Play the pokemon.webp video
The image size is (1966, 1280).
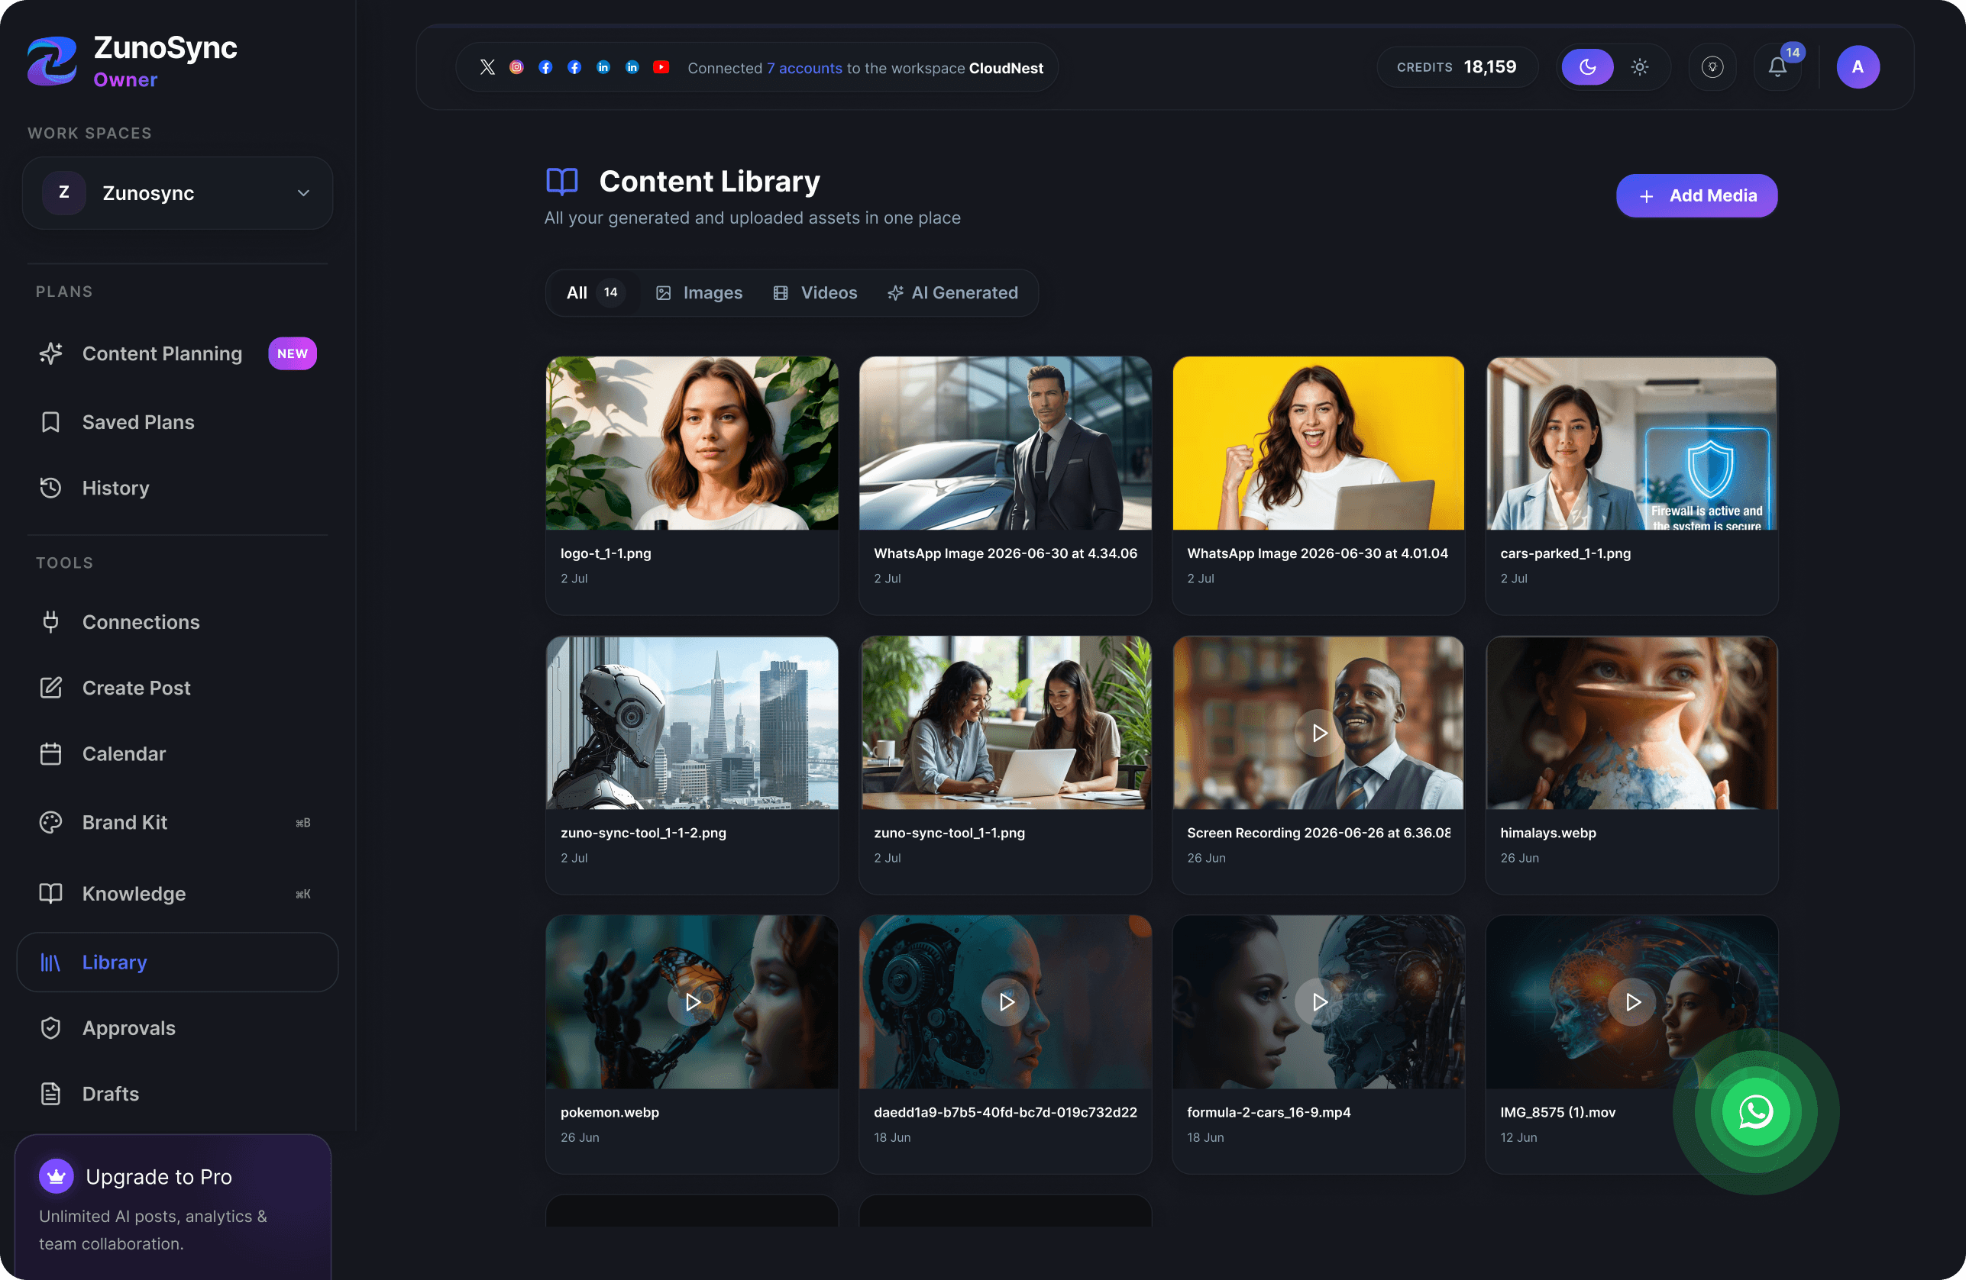[x=691, y=1002]
